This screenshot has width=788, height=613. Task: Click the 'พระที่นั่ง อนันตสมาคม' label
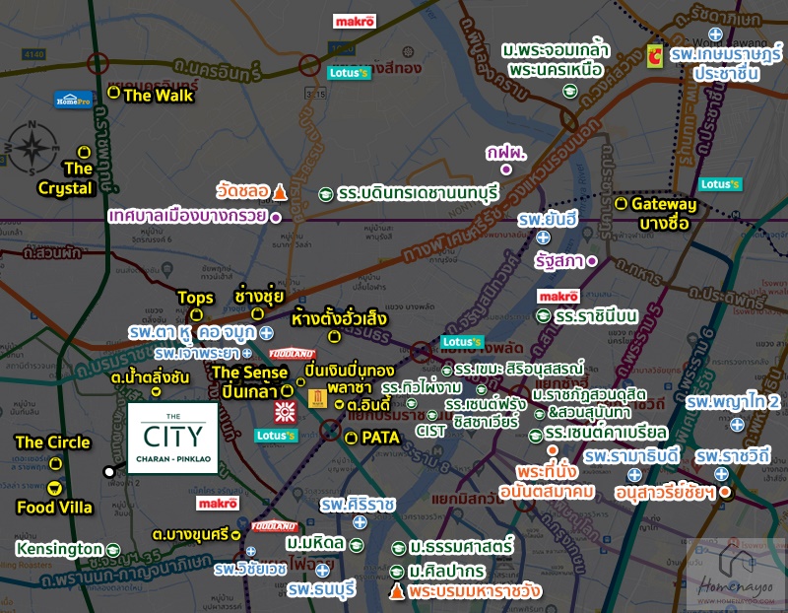pyautogui.click(x=547, y=482)
